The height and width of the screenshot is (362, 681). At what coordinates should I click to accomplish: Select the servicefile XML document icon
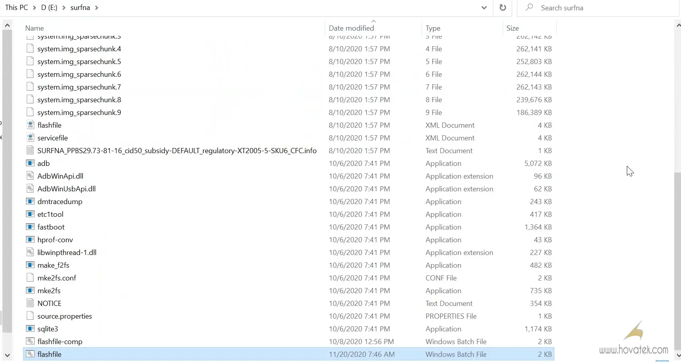coord(30,138)
